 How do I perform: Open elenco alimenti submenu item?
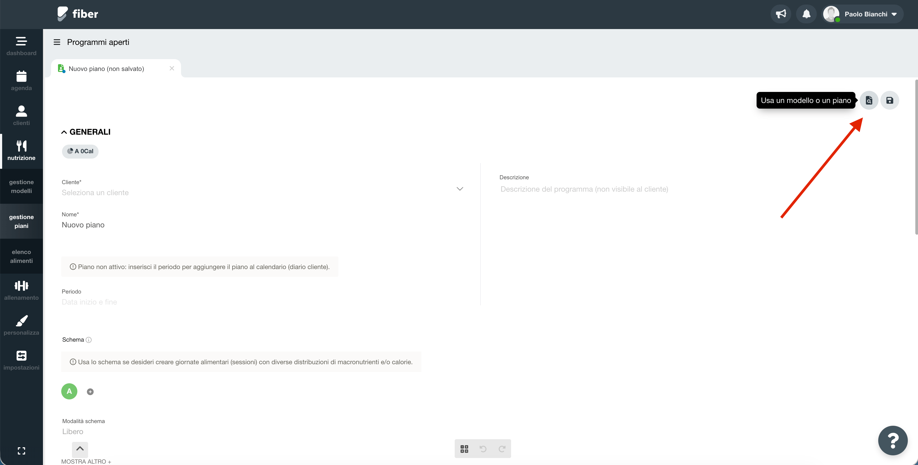pyautogui.click(x=21, y=256)
